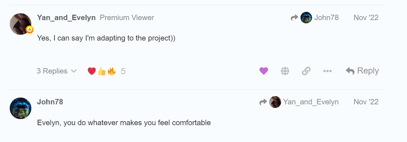Image resolution: width=407 pixels, height=142 pixels.
Task: Click the Nov '22 date on first post
Action: point(366,18)
